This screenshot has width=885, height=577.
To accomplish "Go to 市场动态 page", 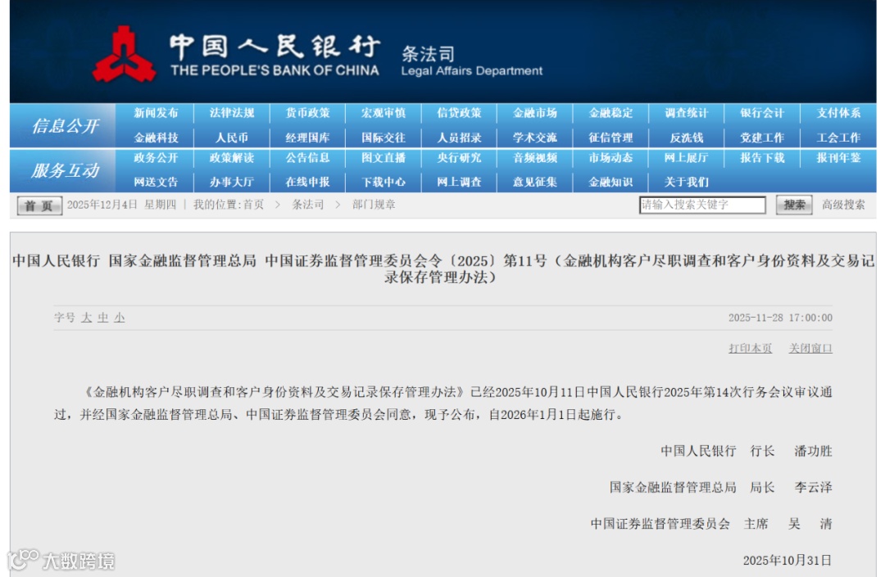I will click(x=610, y=158).
